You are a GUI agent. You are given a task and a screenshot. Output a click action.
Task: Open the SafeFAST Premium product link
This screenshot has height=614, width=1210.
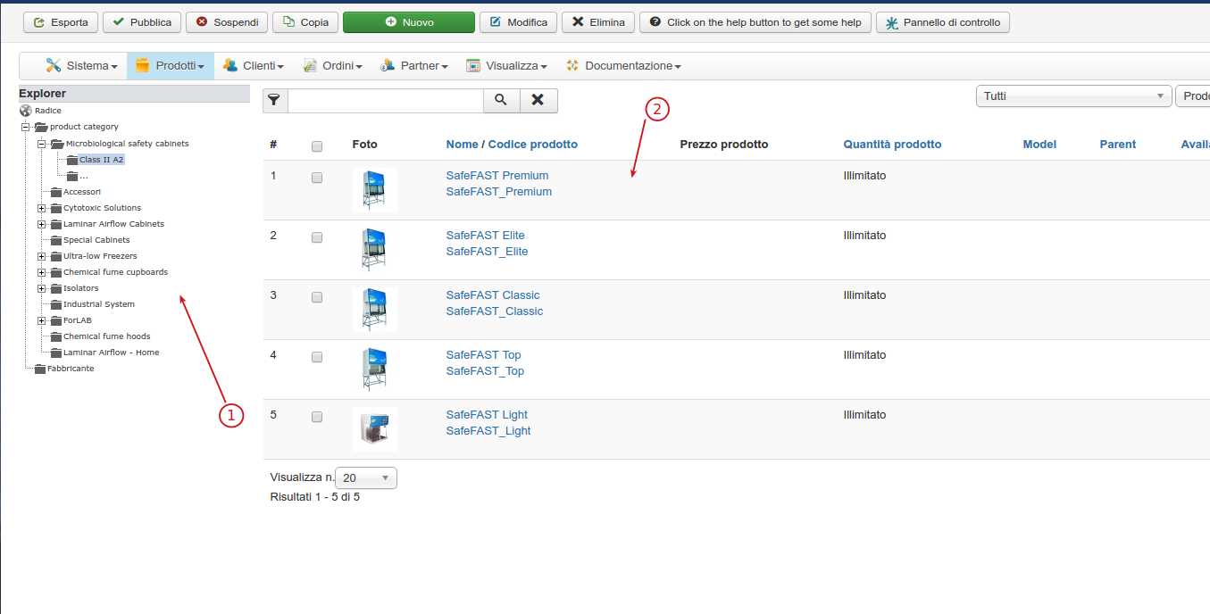click(497, 176)
